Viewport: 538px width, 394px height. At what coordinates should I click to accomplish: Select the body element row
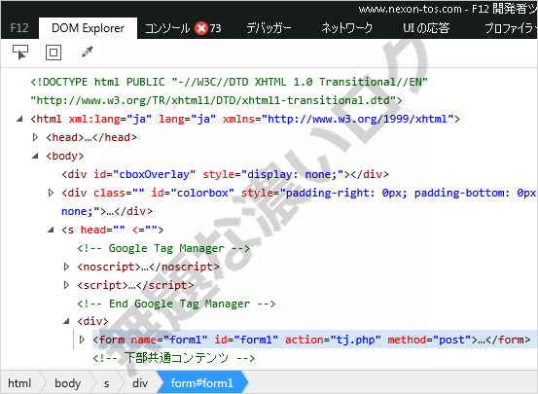65,156
